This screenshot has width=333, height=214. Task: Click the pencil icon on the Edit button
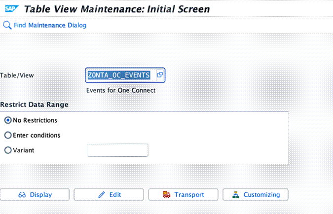pos(102,195)
